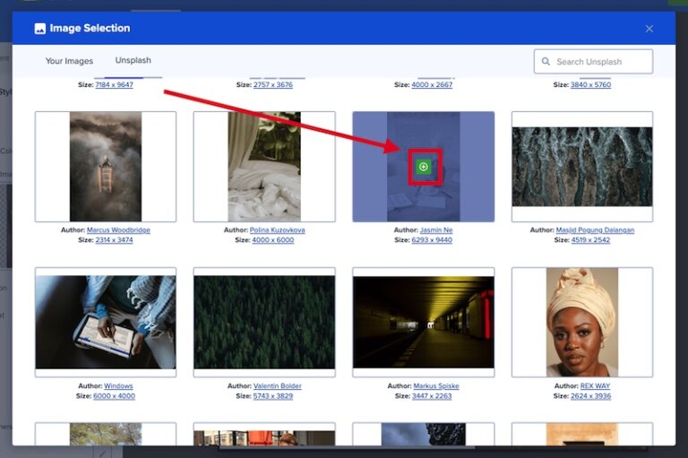Click size link 5743 x 3829
The height and width of the screenshot is (458, 688).
[273, 396]
